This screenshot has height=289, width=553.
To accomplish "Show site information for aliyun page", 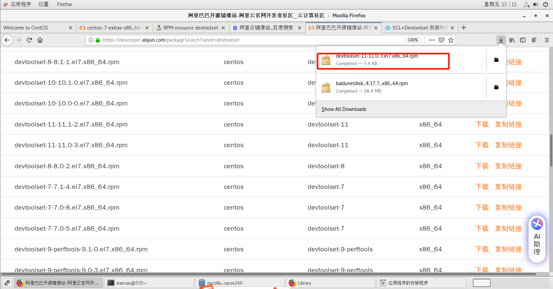I will pos(91,40).
